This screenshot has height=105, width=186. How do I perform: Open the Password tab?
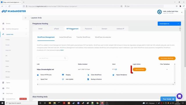pos(88,29)
